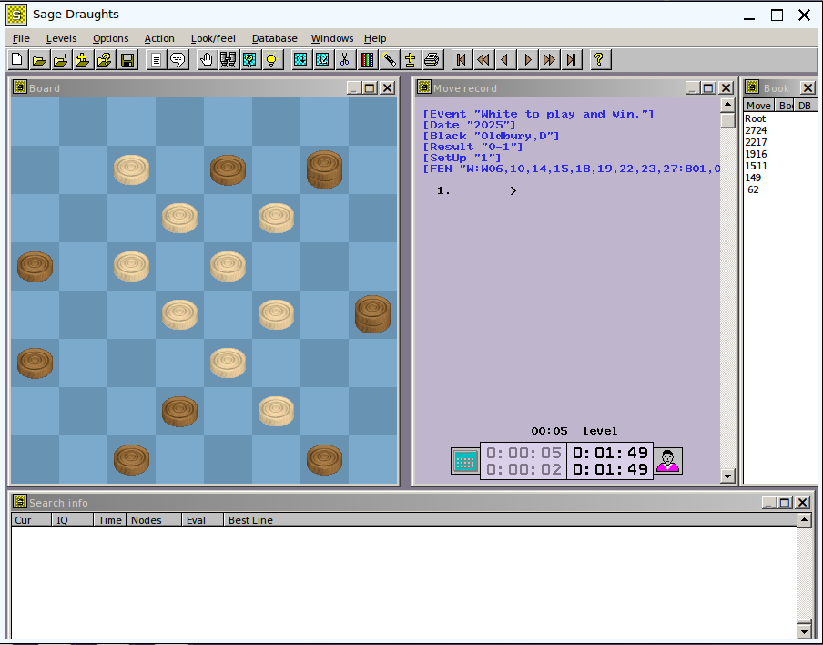
Task: Open the Look/feel menu
Action: point(213,38)
